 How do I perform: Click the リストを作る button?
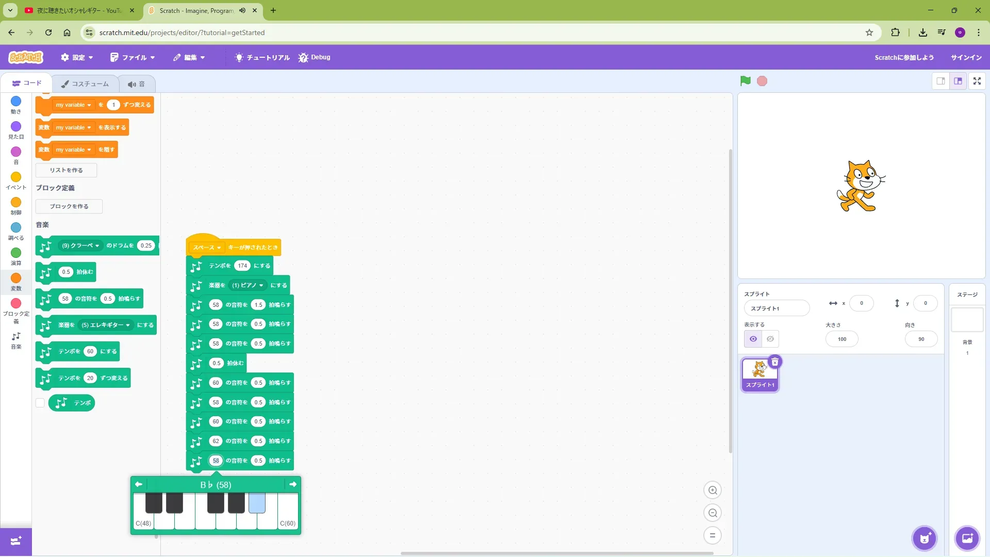[x=66, y=170]
